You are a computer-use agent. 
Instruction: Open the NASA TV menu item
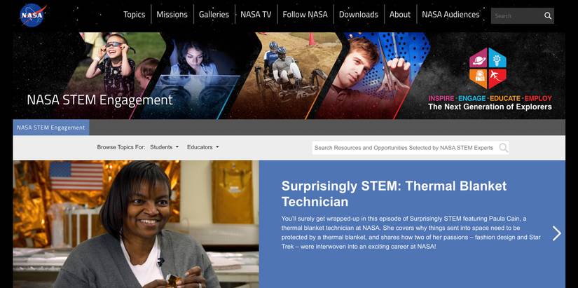tap(256, 15)
